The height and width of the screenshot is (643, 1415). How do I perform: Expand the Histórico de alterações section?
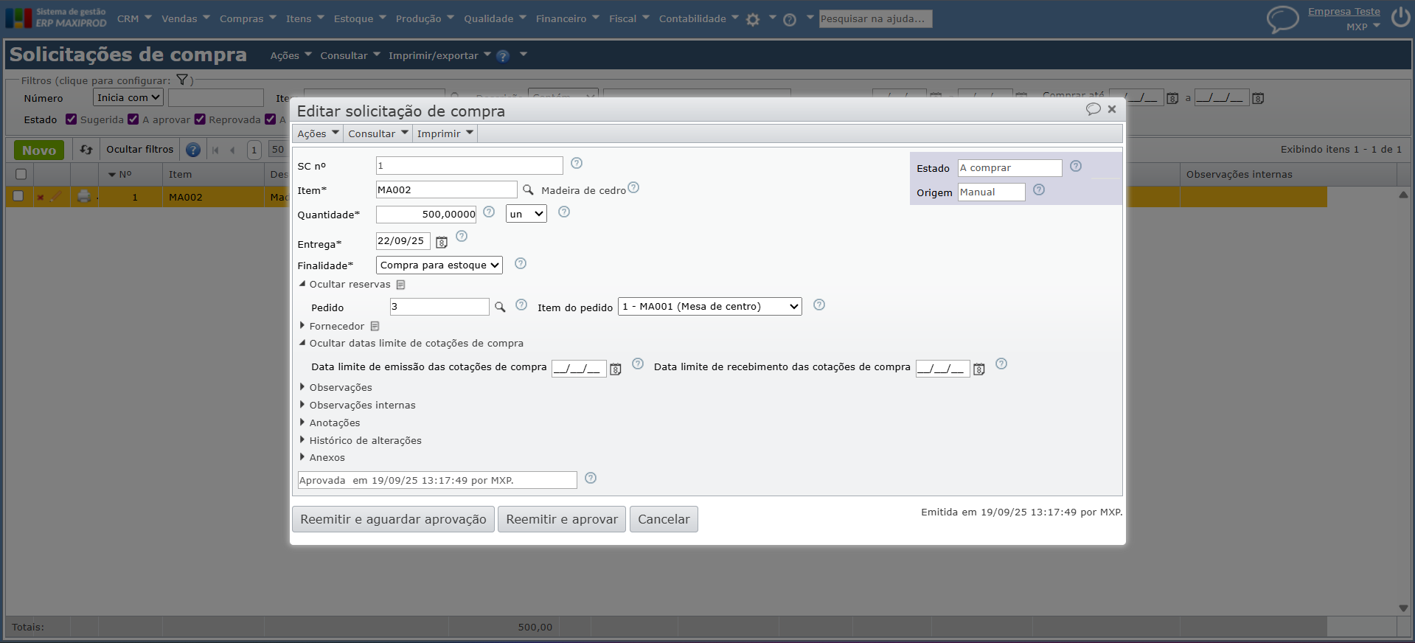[x=360, y=440]
